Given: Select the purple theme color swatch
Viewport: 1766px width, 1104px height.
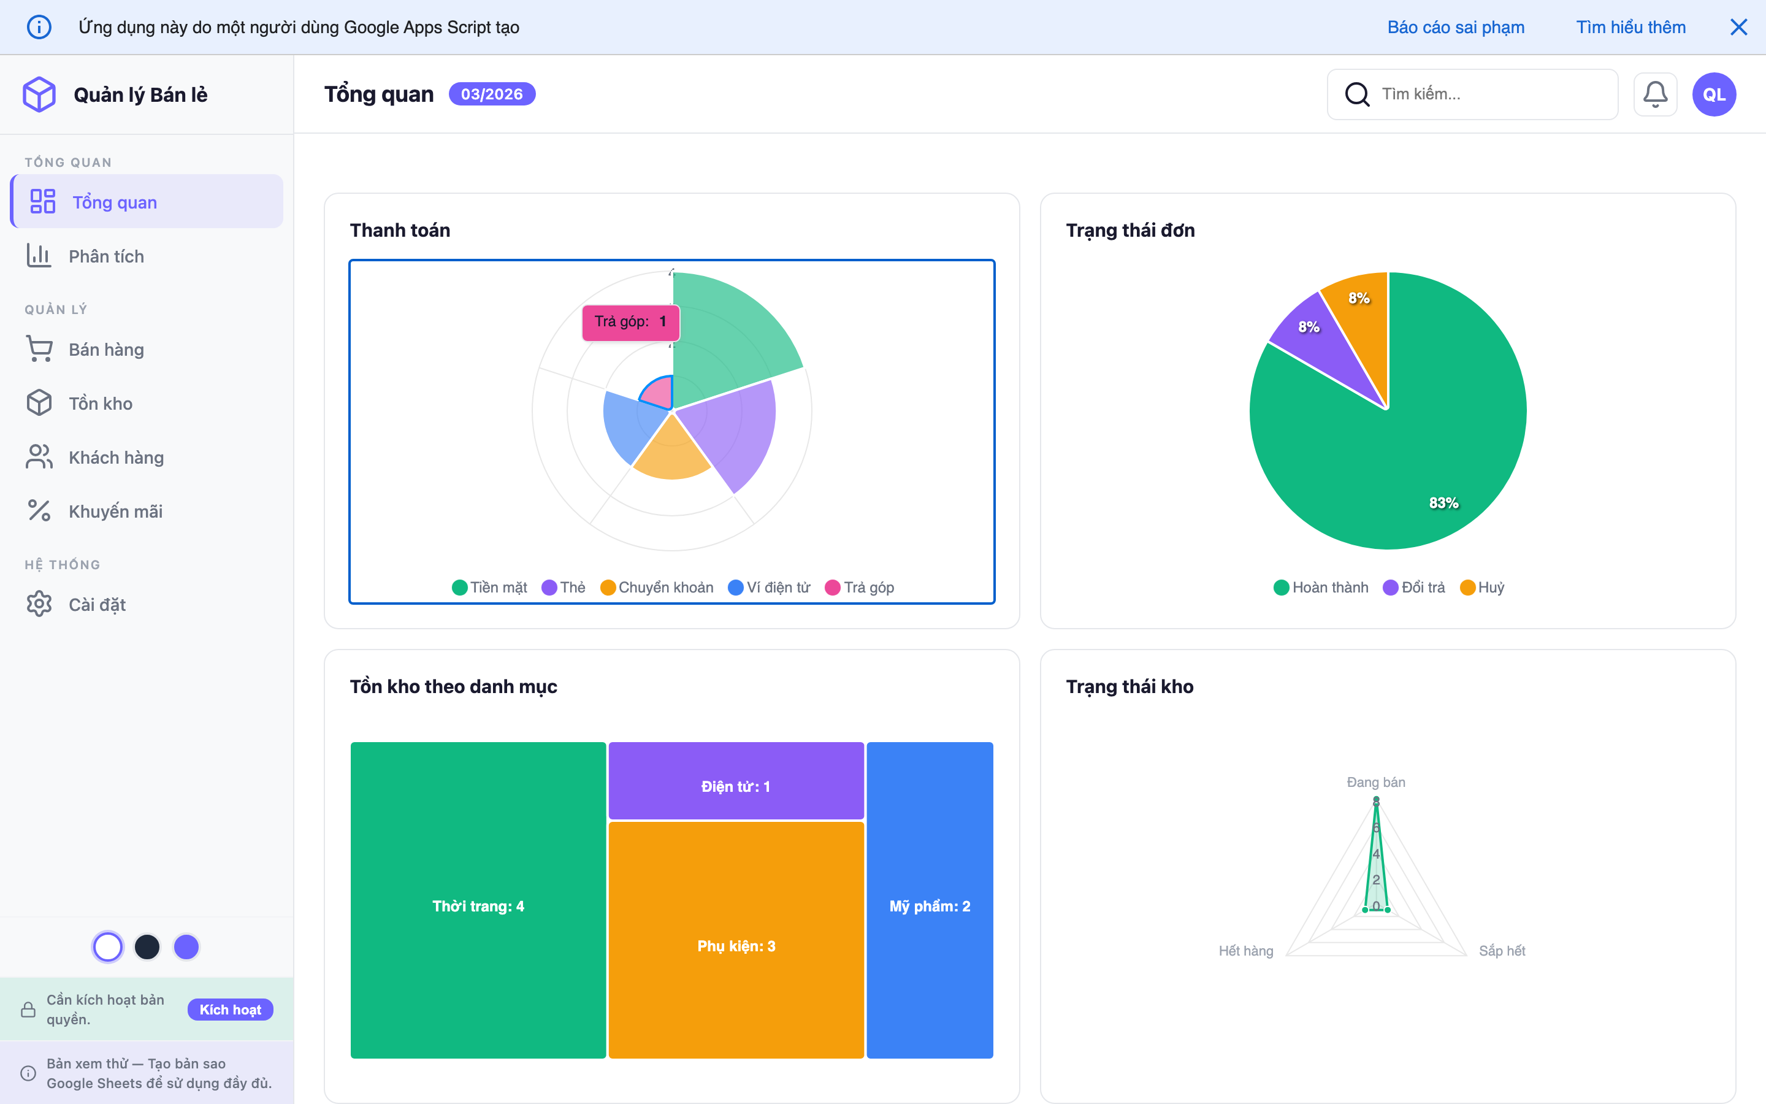Looking at the screenshot, I should (x=186, y=946).
